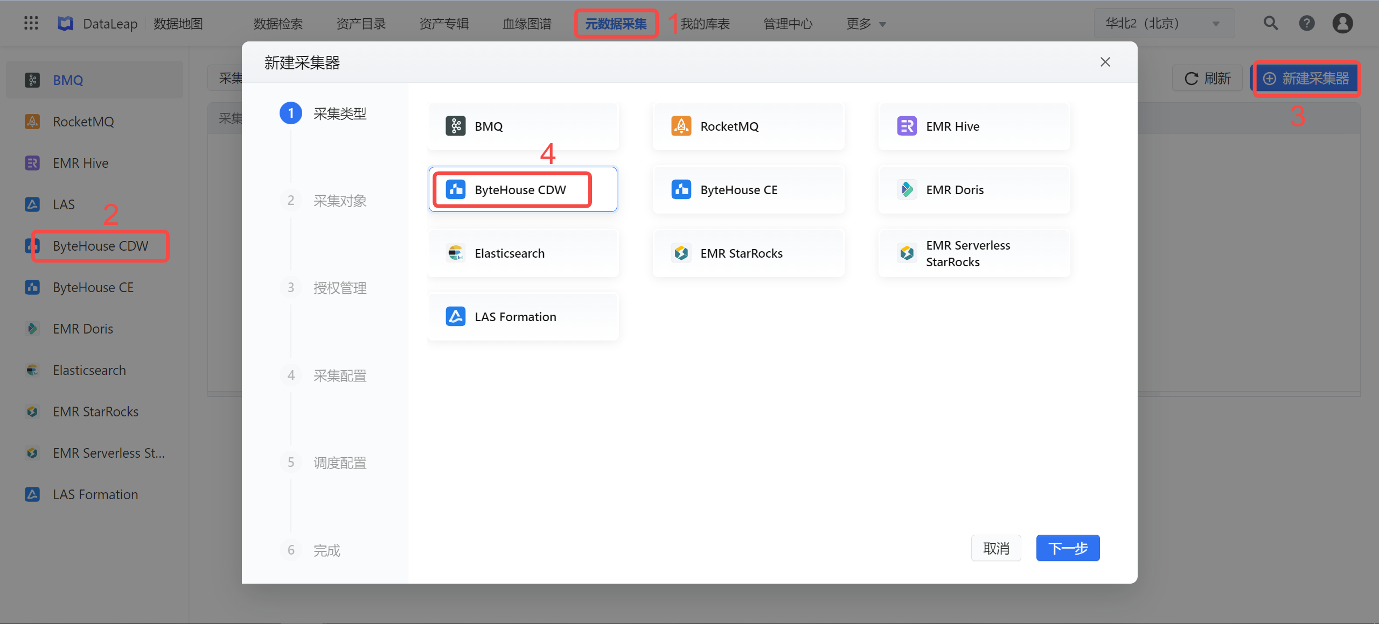This screenshot has height=624, width=1379.
Task: Click ByteHouse CE icon in left sidebar
Action: click(x=32, y=287)
